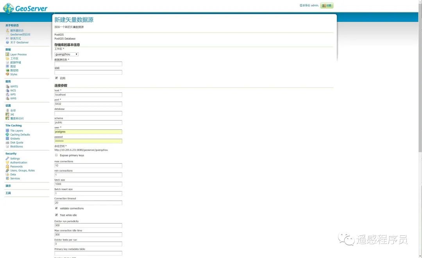
Task: Open the Security Data menu link
Action: pos(13,174)
